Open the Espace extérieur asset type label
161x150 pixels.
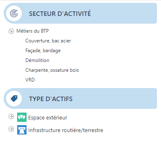click(48, 117)
